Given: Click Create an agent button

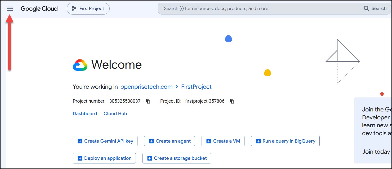Looking at the screenshot, I should [170, 141].
